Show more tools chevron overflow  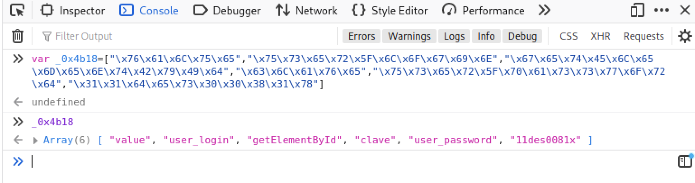545,10
